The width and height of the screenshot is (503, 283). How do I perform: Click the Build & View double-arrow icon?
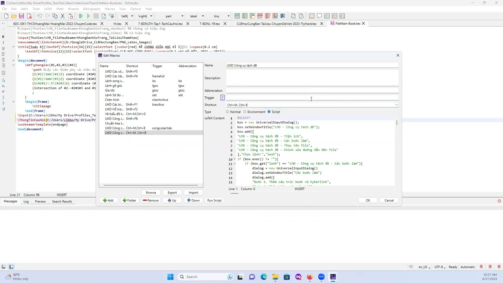pyautogui.click(x=81, y=16)
